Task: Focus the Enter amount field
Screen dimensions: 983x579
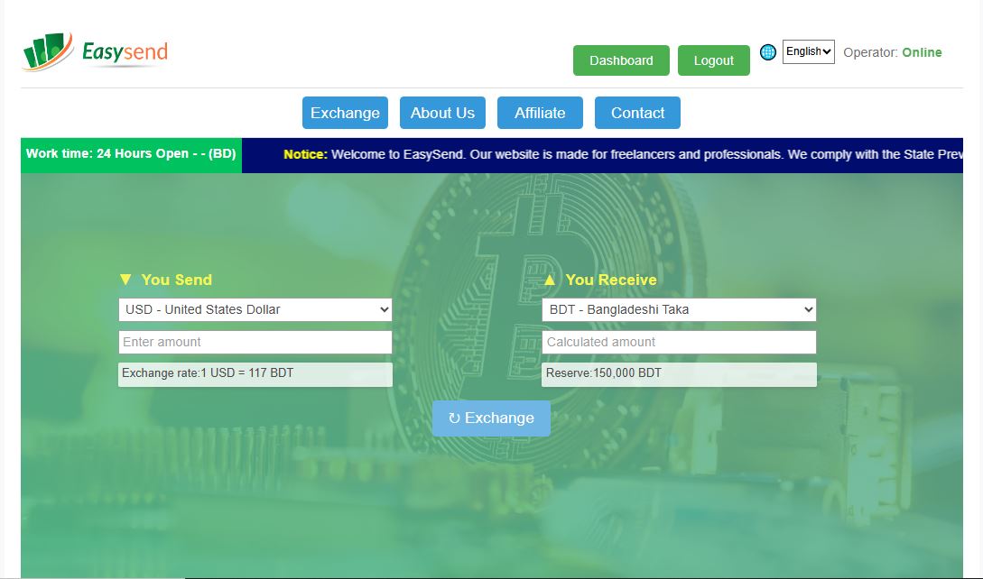Action: (255, 342)
